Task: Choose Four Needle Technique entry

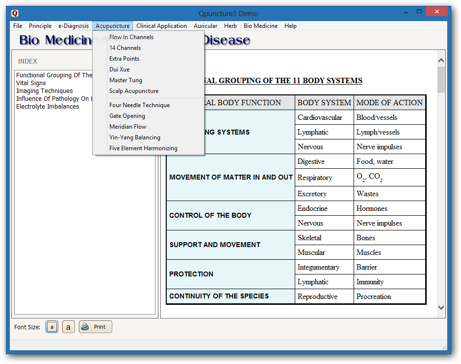Action: (x=149, y=105)
